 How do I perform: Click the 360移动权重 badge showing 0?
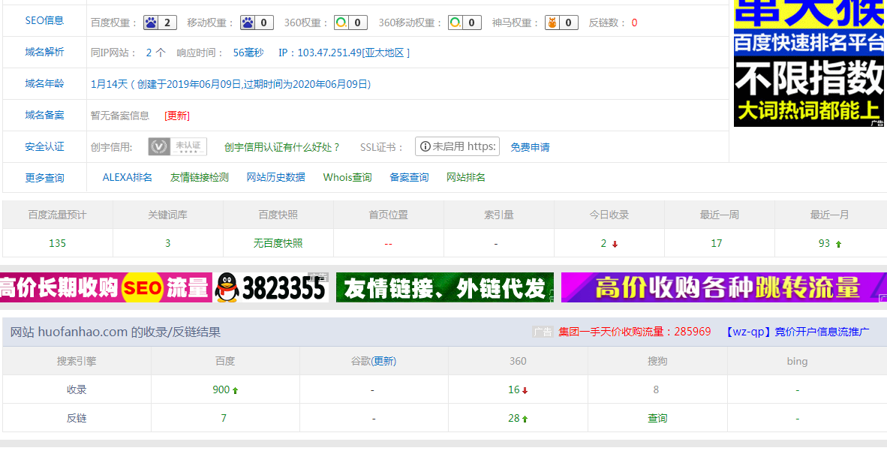[465, 23]
